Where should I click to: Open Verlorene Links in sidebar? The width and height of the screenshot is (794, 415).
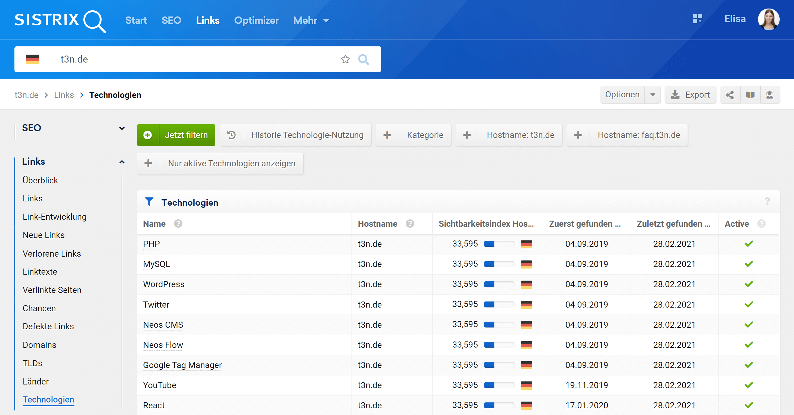coord(52,254)
